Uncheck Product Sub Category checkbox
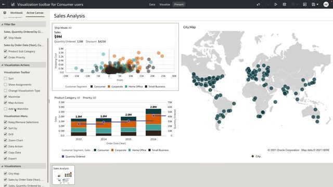This screenshot has height=187, width=333. 6,51
